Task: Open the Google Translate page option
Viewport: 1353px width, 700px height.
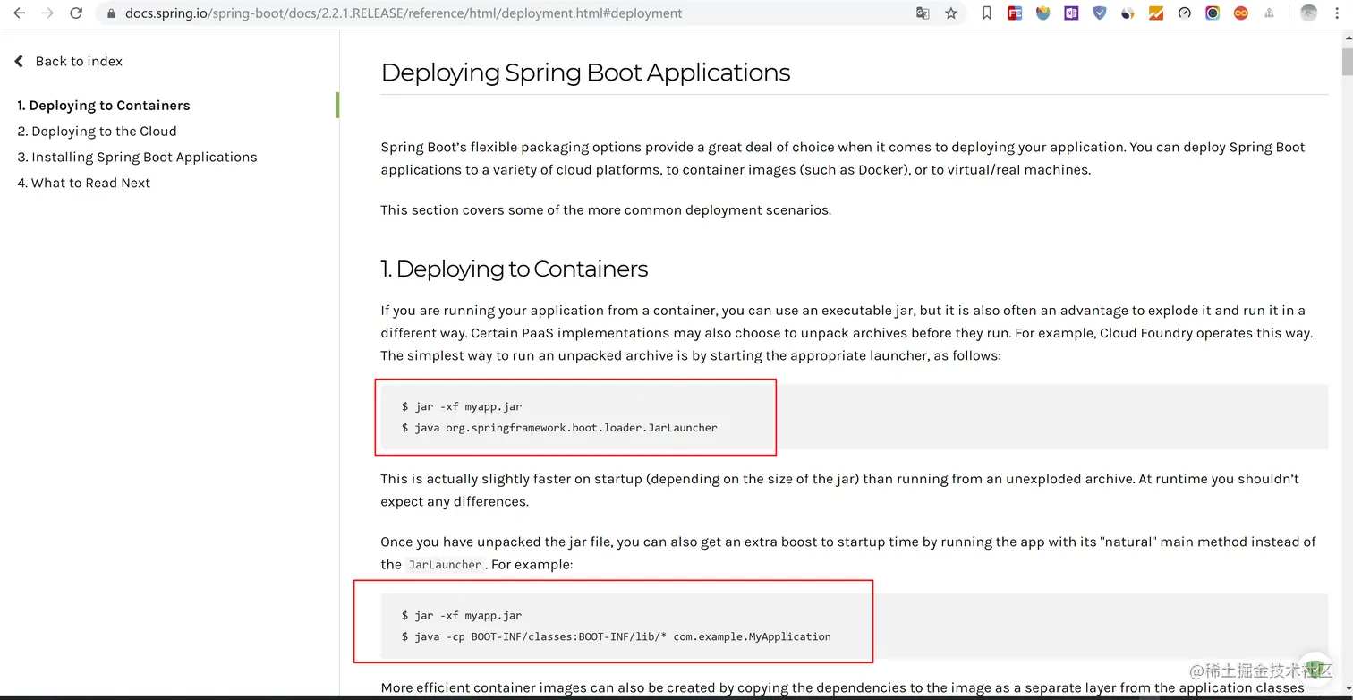Action: click(x=923, y=13)
